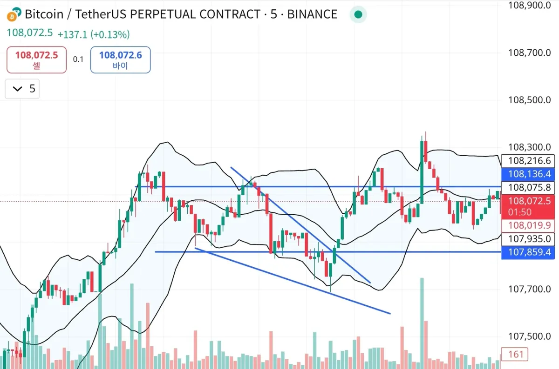Select the blue 107,859.4 price axis label
Screen dimensions: 559x369
(530, 252)
